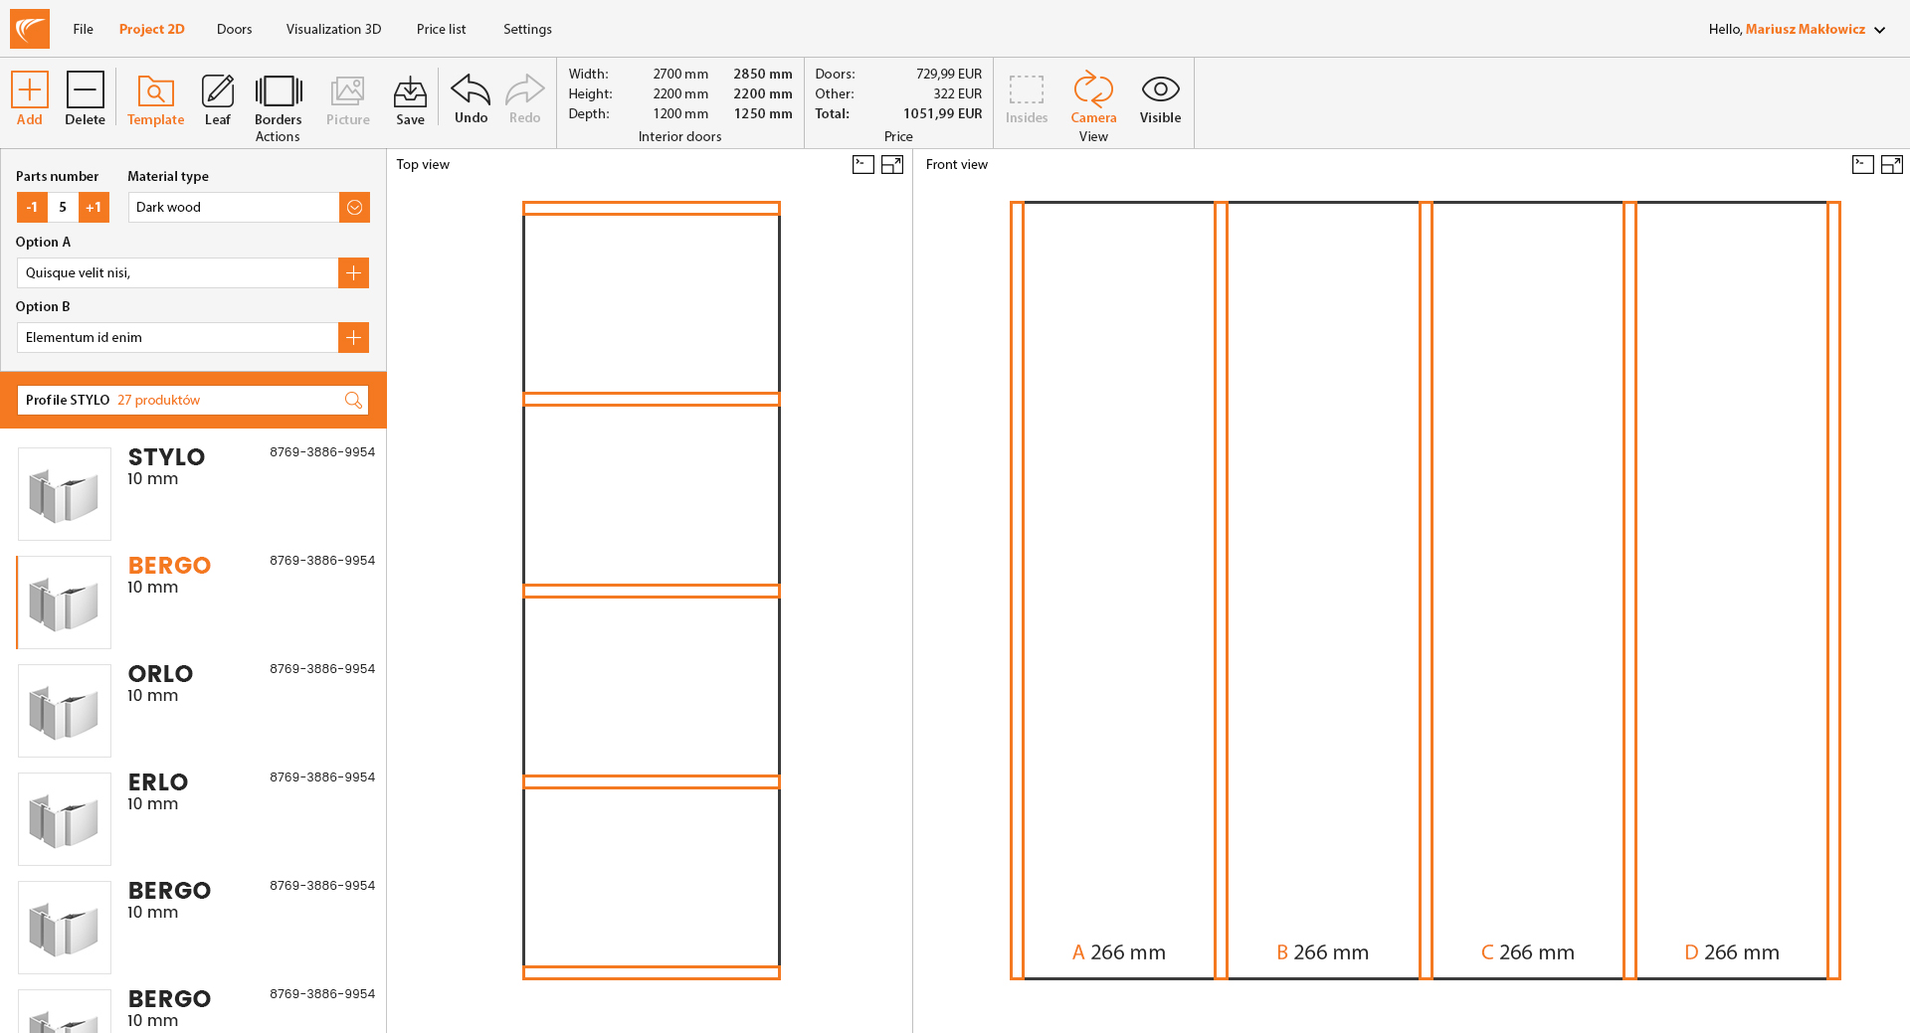1910x1033 pixels.
Task: Select the Leaf edit tool
Action: coord(217,91)
